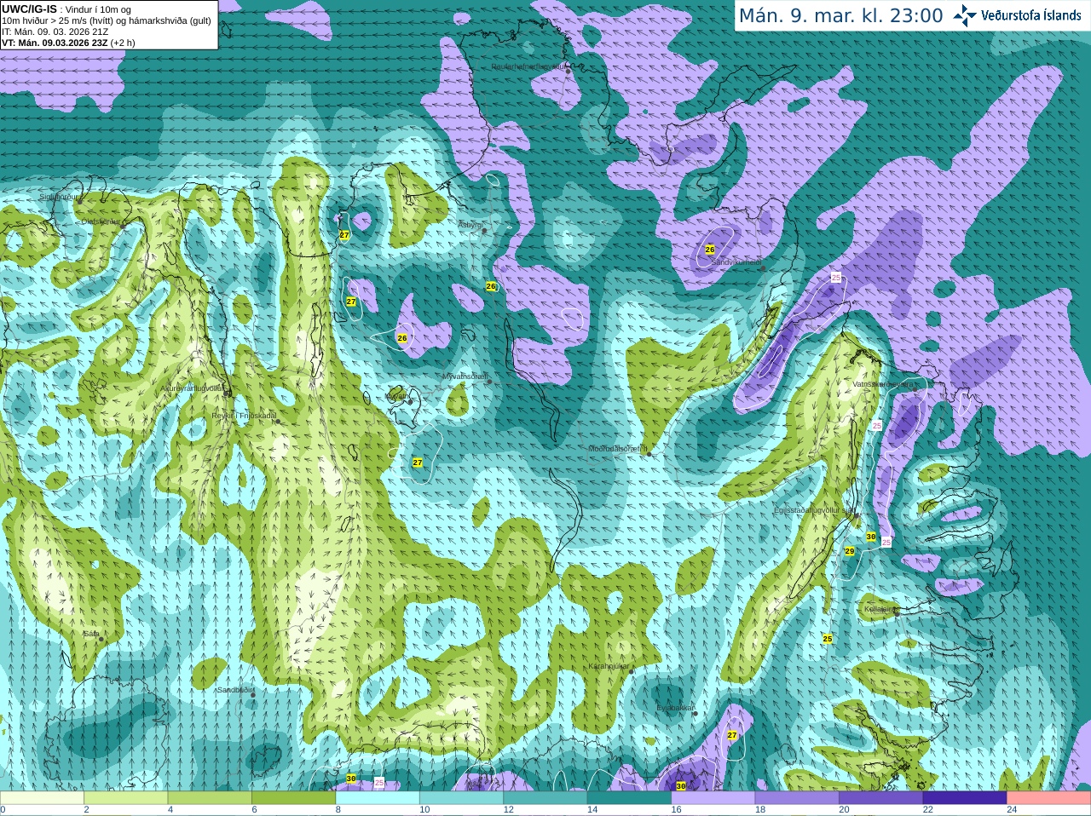
Task: Click the yellow 27 gust marker south of Mývatn
Action: 418,463
